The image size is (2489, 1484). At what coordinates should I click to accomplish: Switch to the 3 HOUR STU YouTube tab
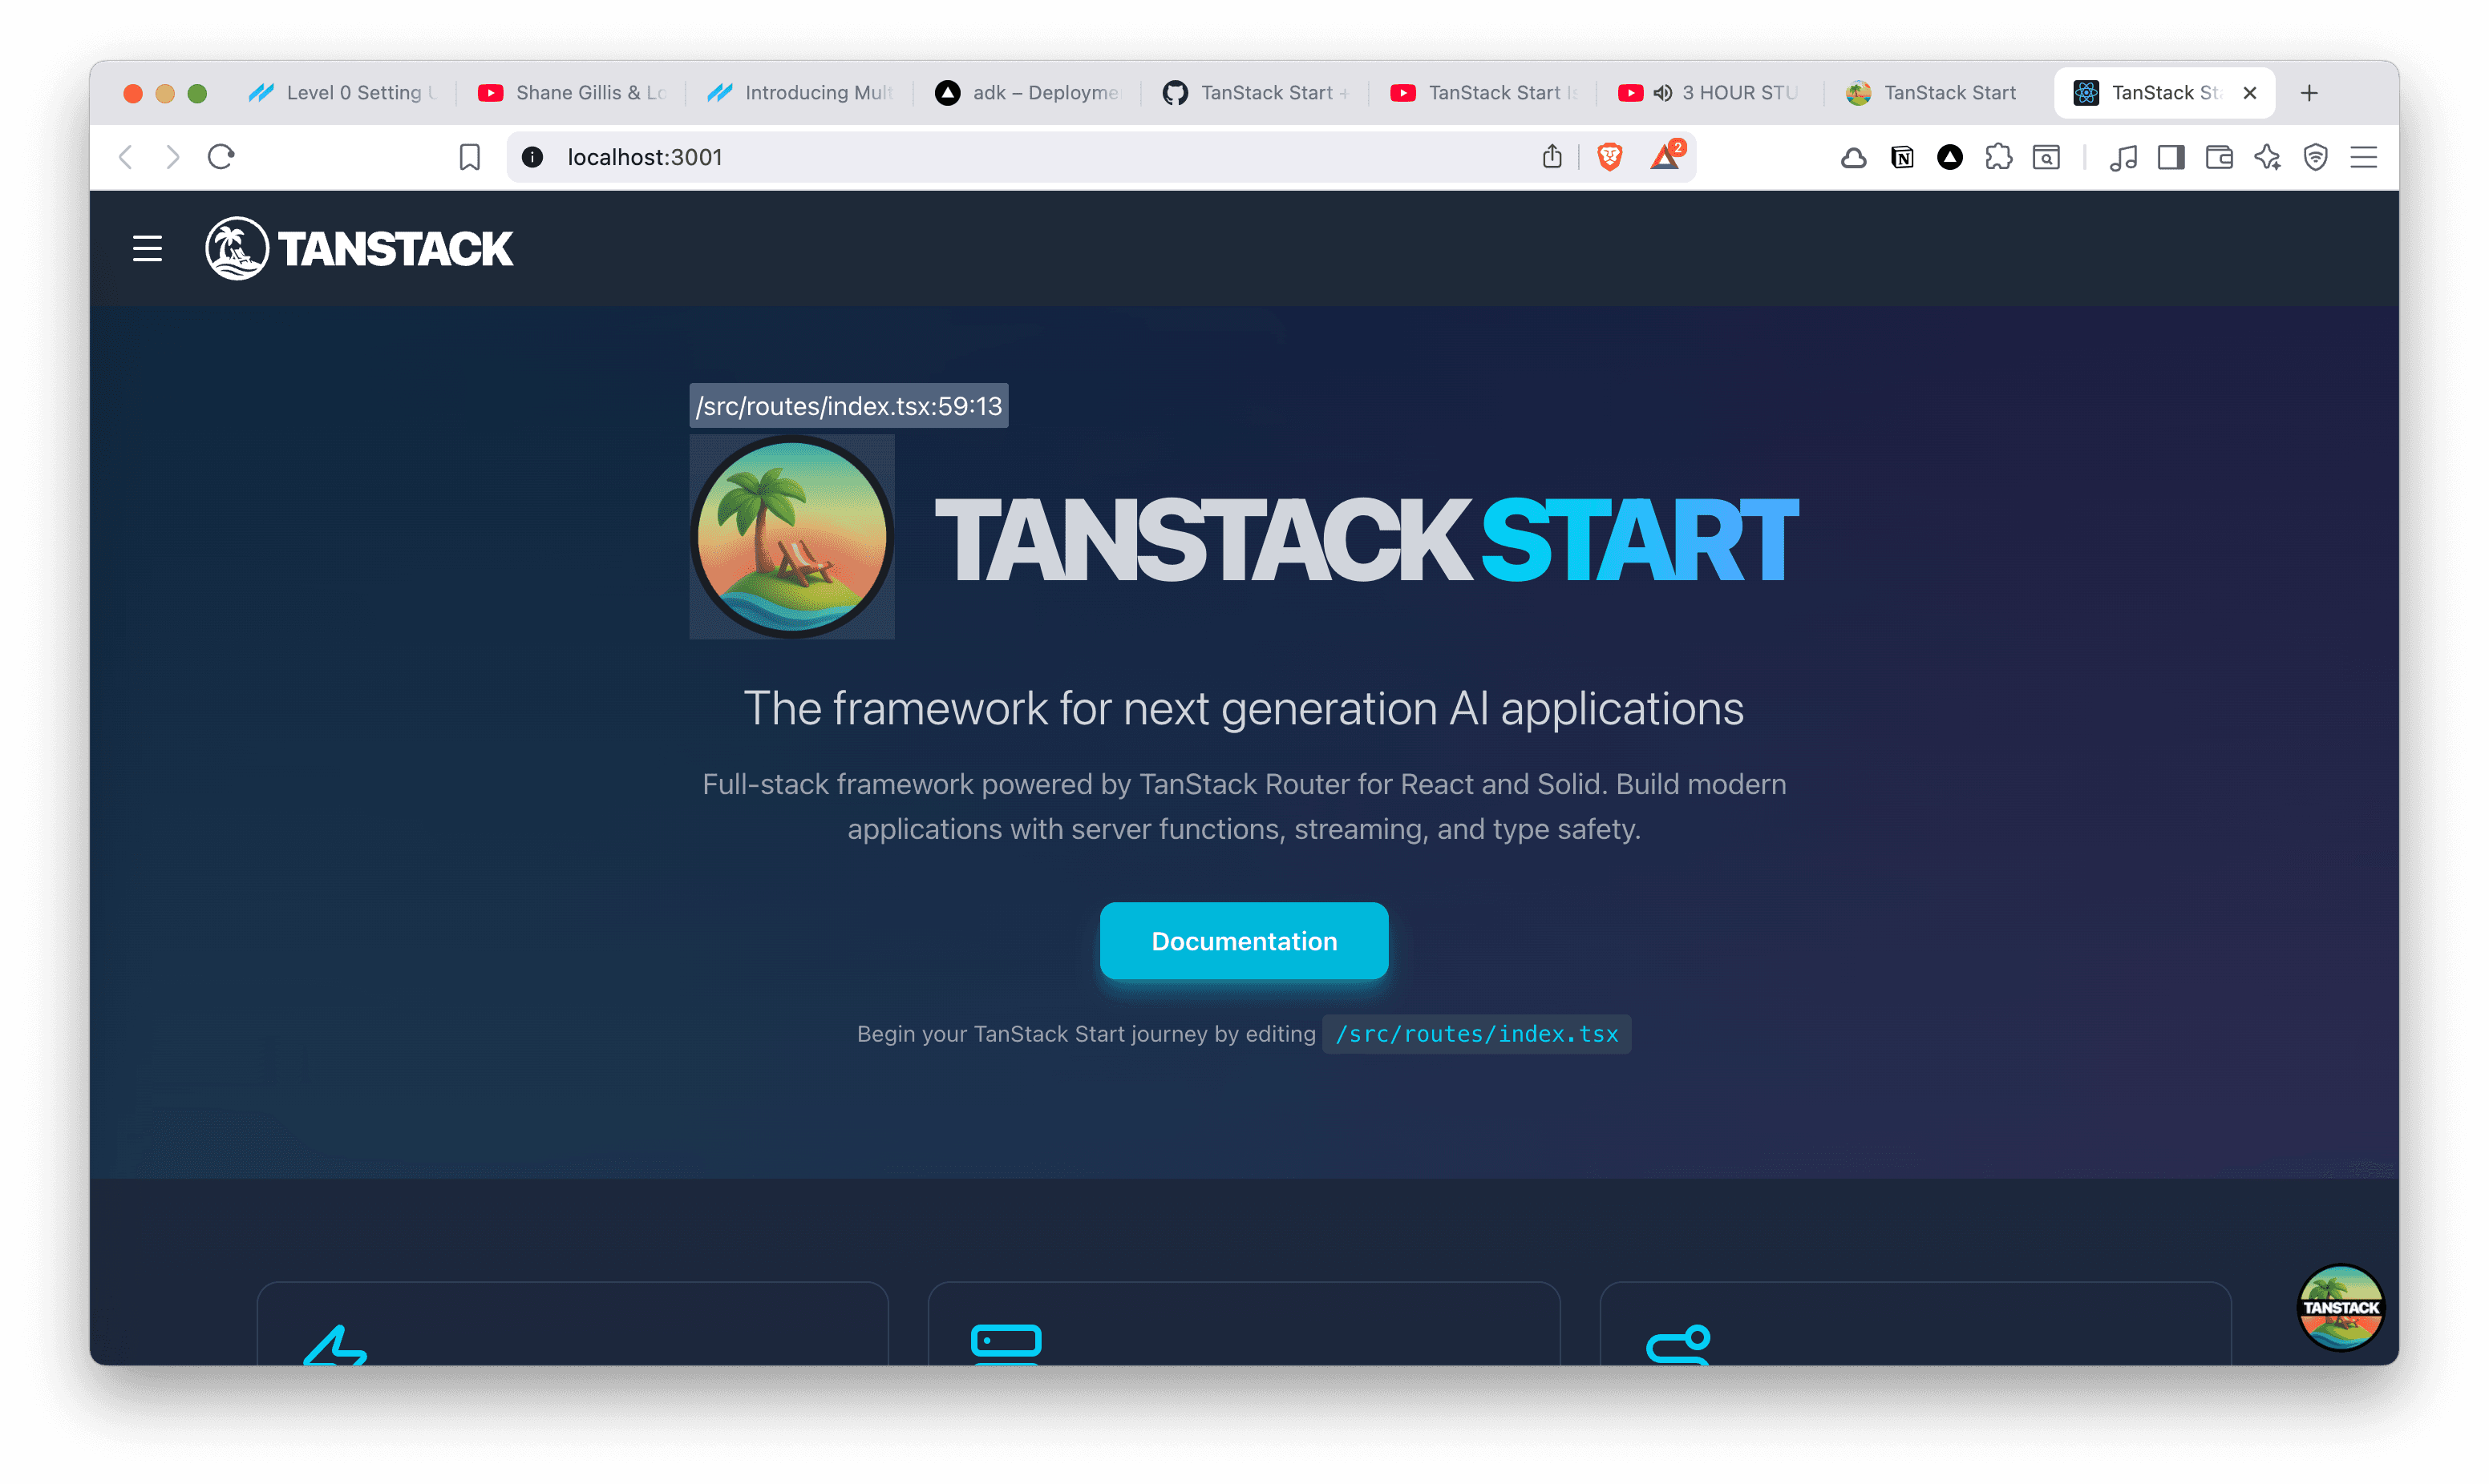click(1708, 92)
